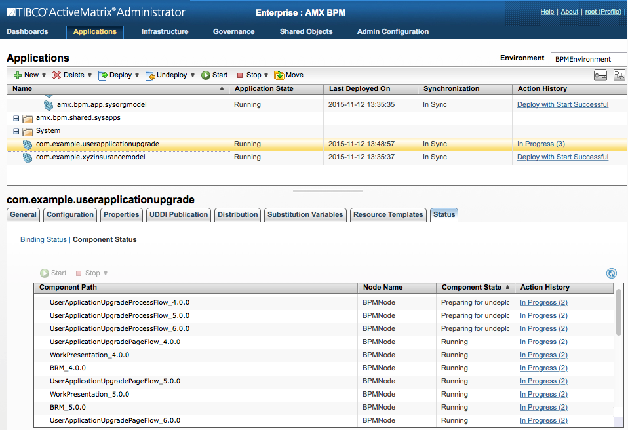The height and width of the screenshot is (430, 628).
Task: Switch to the Resource Templates tab
Action: (388, 214)
